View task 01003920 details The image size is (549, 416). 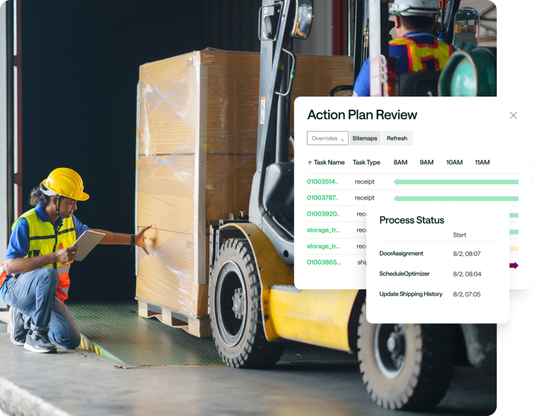[x=323, y=214]
